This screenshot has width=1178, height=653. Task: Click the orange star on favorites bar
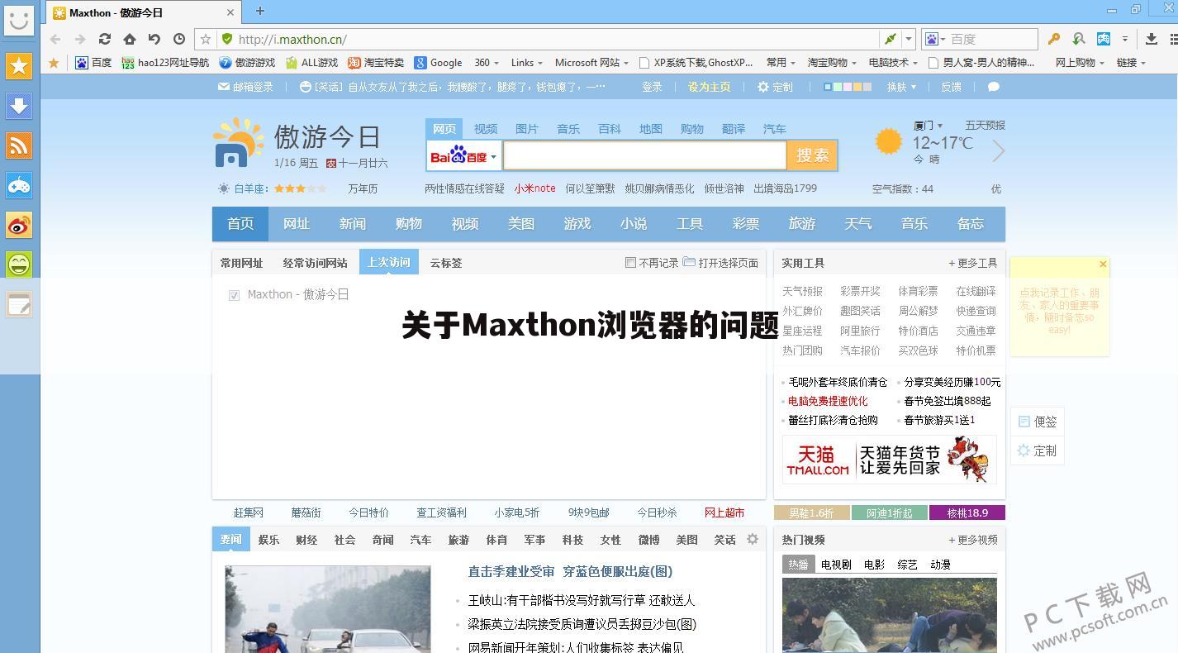point(54,63)
